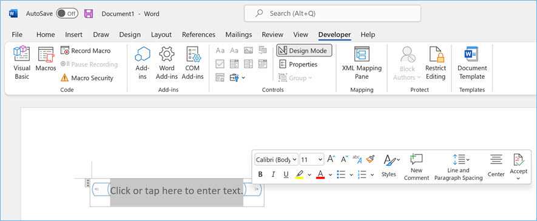Expand bullet list options arrow
537x221 pixels.
click(x=351, y=175)
